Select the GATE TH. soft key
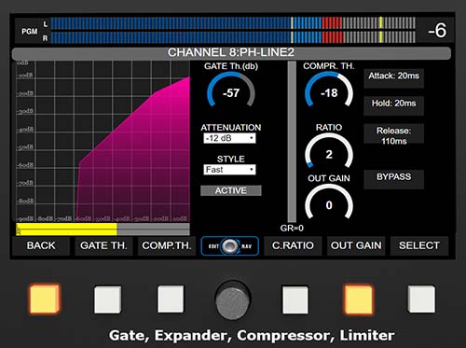466x348 pixels. point(103,245)
